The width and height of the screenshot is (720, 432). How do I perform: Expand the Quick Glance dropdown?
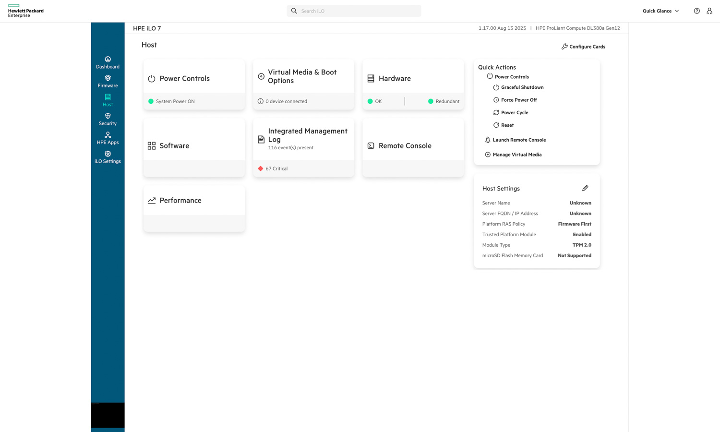(x=660, y=11)
